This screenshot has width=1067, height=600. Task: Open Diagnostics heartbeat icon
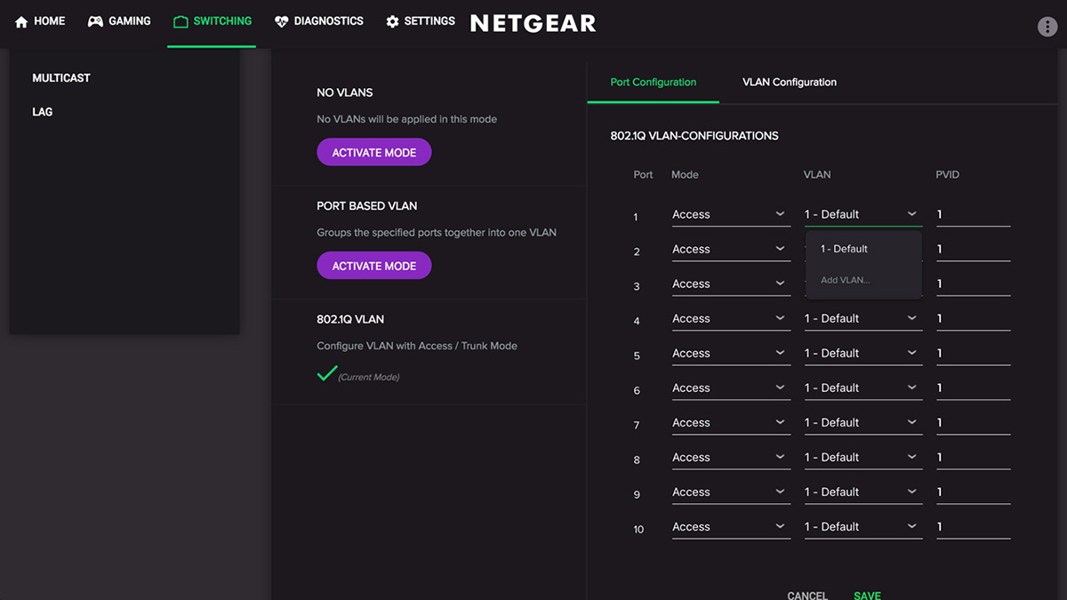point(282,21)
